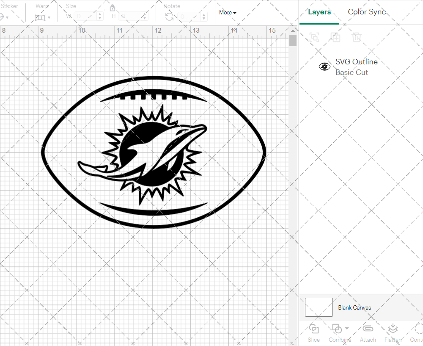
Task: Click the Blank Canvas label
Action: (354, 307)
